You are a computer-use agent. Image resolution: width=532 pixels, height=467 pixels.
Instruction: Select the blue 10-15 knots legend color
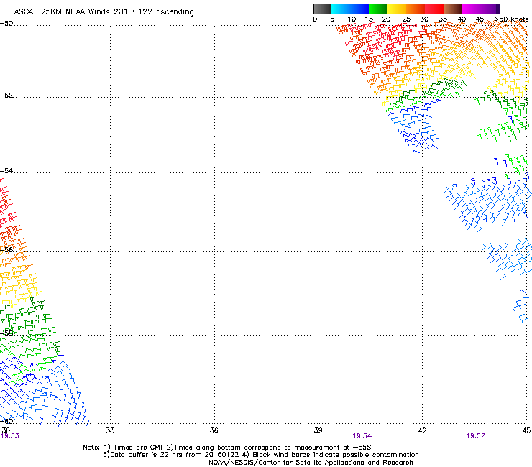[x=359, y=9]
